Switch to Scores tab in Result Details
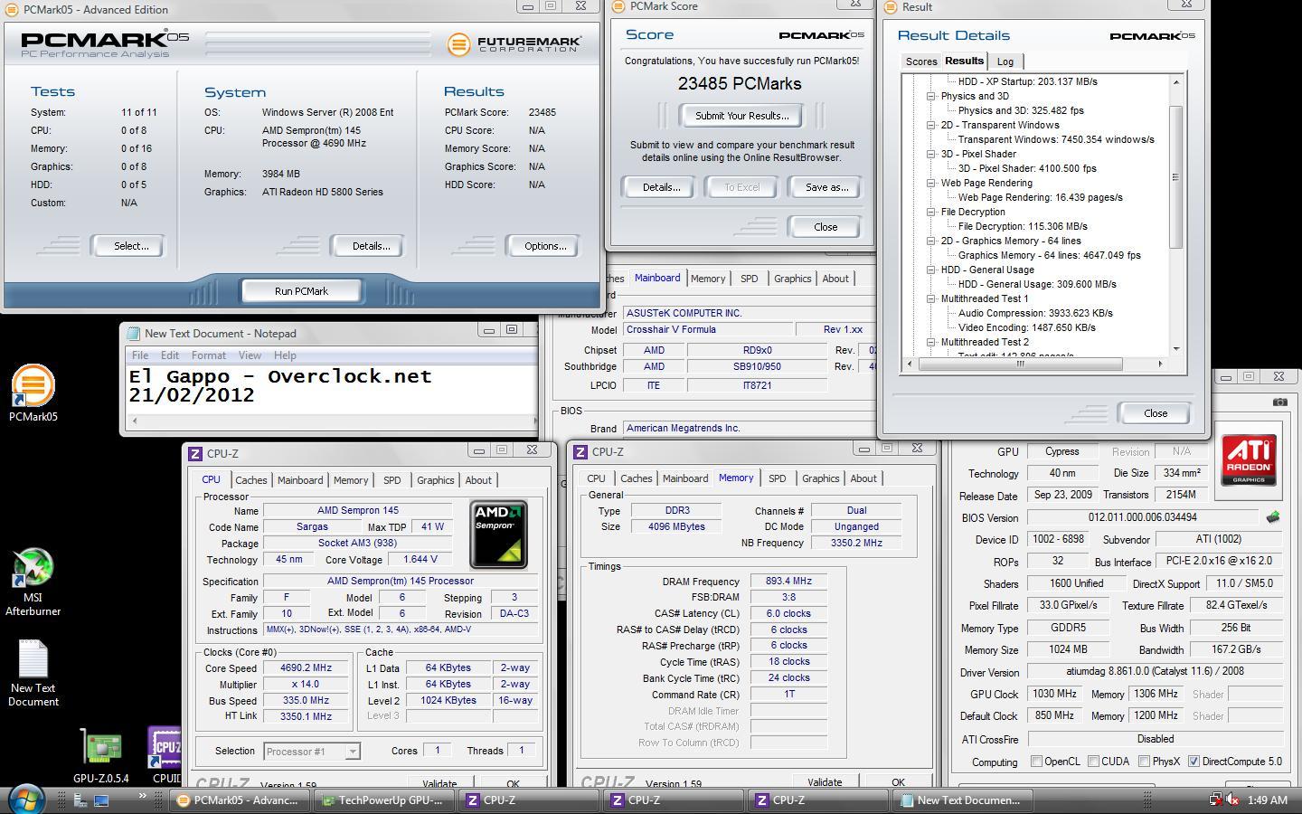 (921, 62)
